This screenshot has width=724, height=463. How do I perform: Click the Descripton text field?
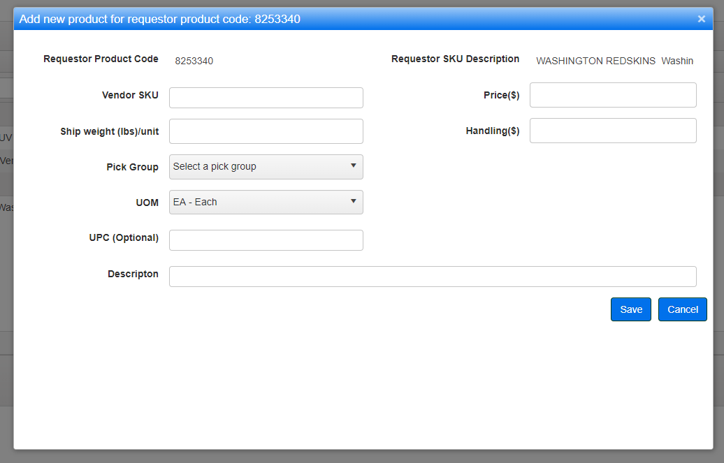(x=433, y=277)
